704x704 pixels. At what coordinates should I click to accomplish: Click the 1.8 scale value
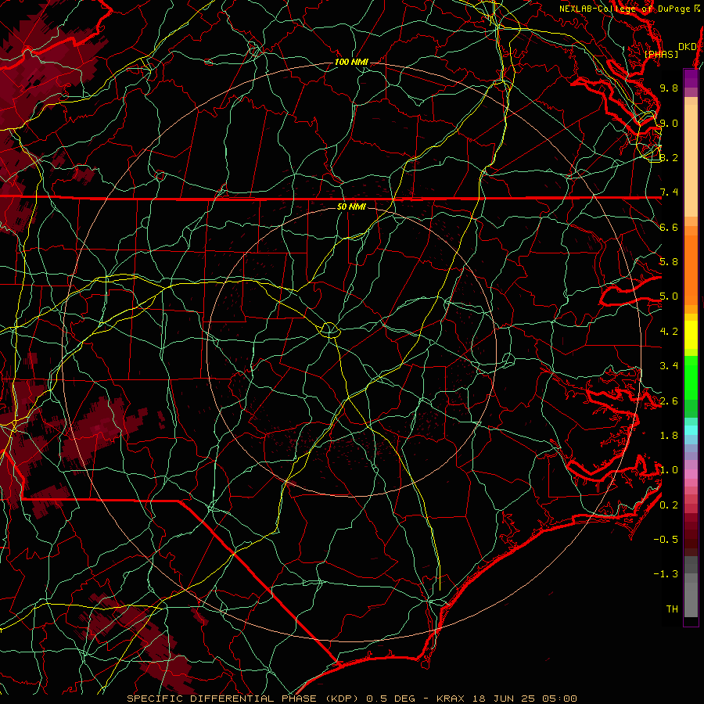pyautogui.click(x=669, y=436)
